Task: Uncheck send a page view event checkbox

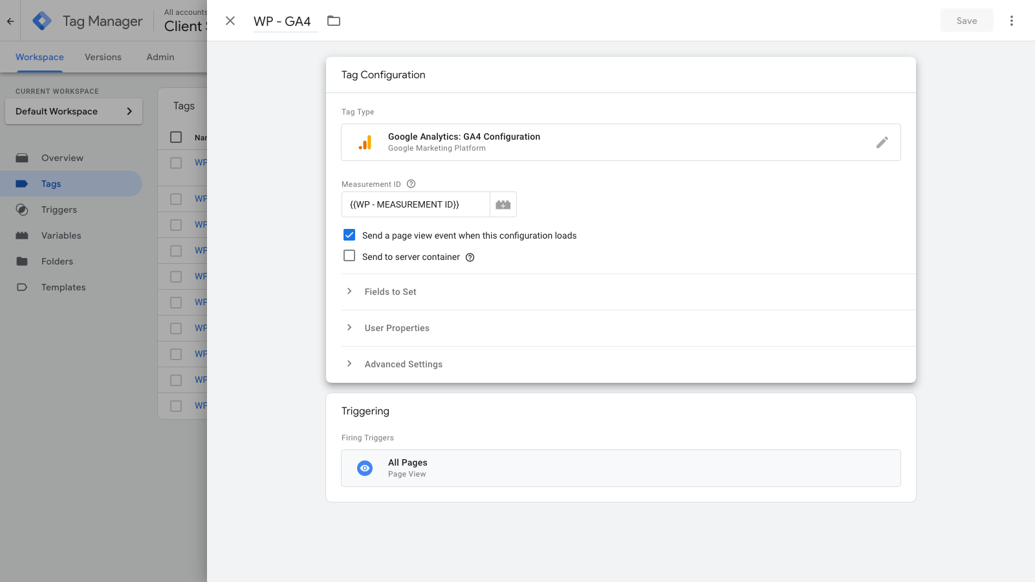Action: click(349, 235)
